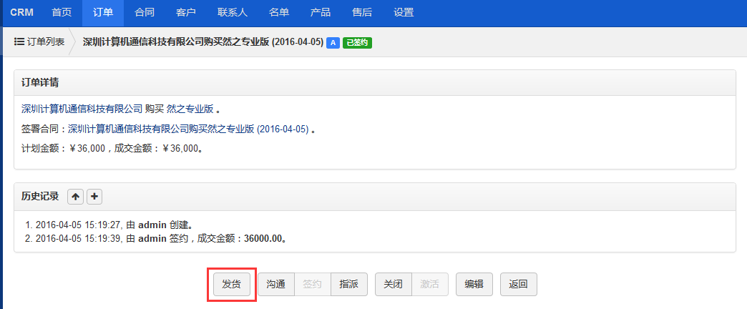Click the list icon in 订单列表 breadcrumb
The image size is (747, 309).
tap(19, 42)
